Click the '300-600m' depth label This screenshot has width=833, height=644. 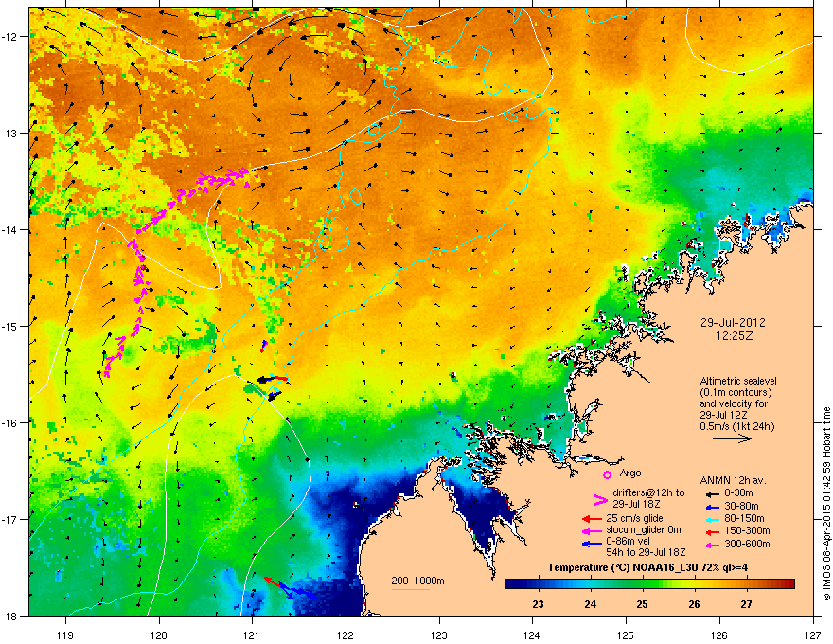(747, 545)
